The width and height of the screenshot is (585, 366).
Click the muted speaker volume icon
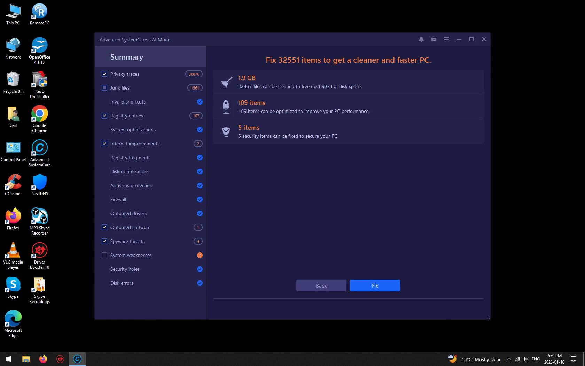[x=525, y=359]
